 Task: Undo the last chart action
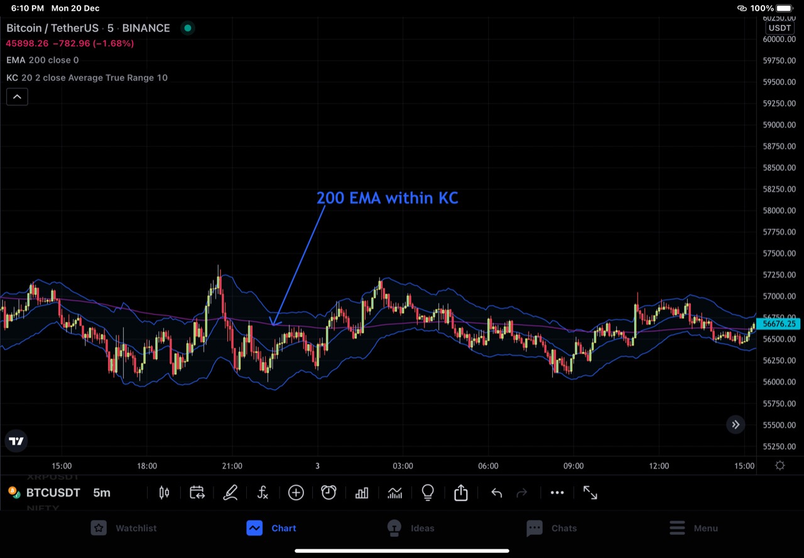point(496,493)
